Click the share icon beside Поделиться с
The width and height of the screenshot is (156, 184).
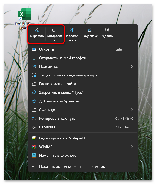(x=34, y=66)
